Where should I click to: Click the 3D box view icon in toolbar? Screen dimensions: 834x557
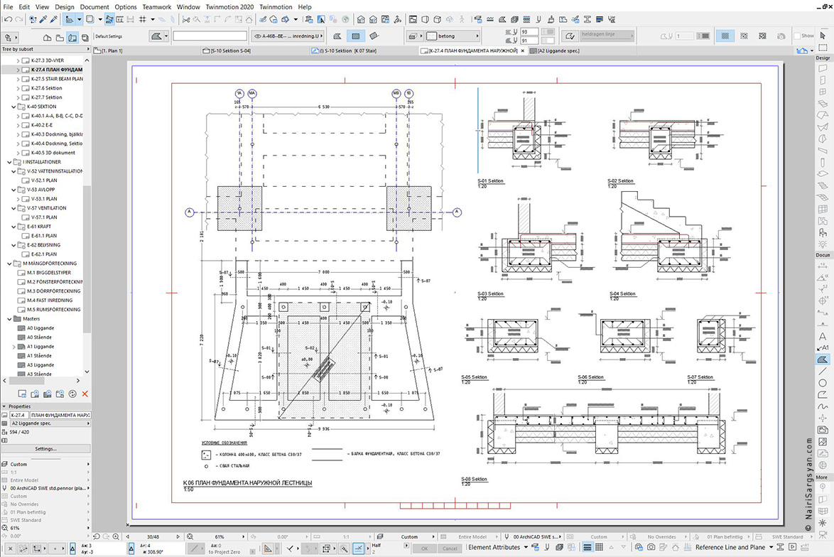[x=437, y=20]
